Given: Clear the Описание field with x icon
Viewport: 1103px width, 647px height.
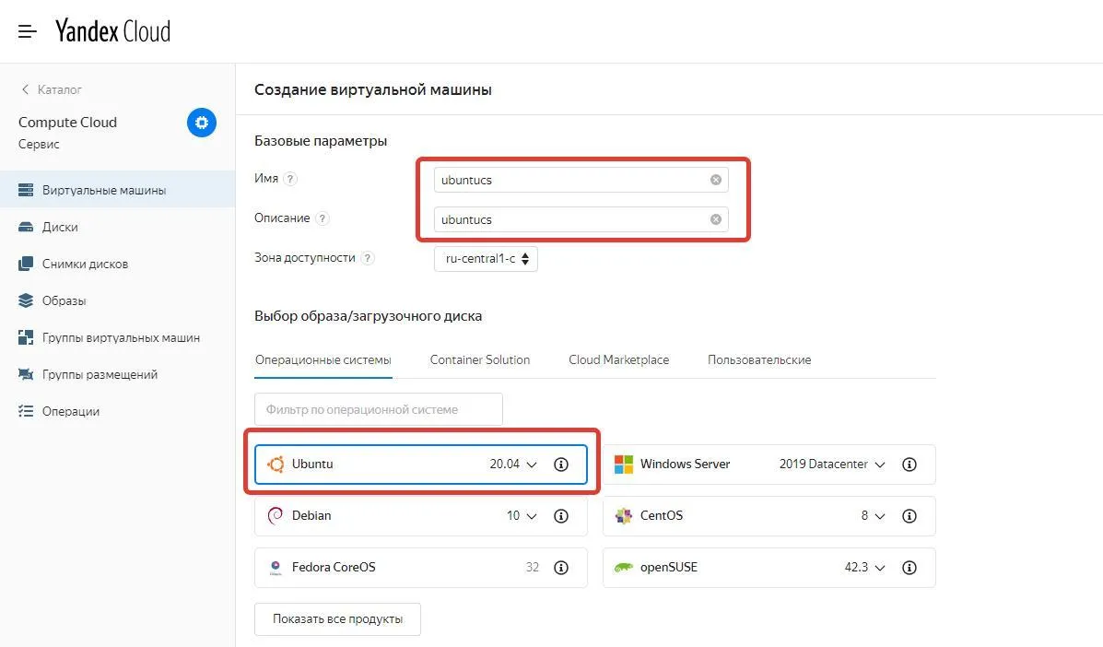Looking at the screenshot, I should point(716,219).
